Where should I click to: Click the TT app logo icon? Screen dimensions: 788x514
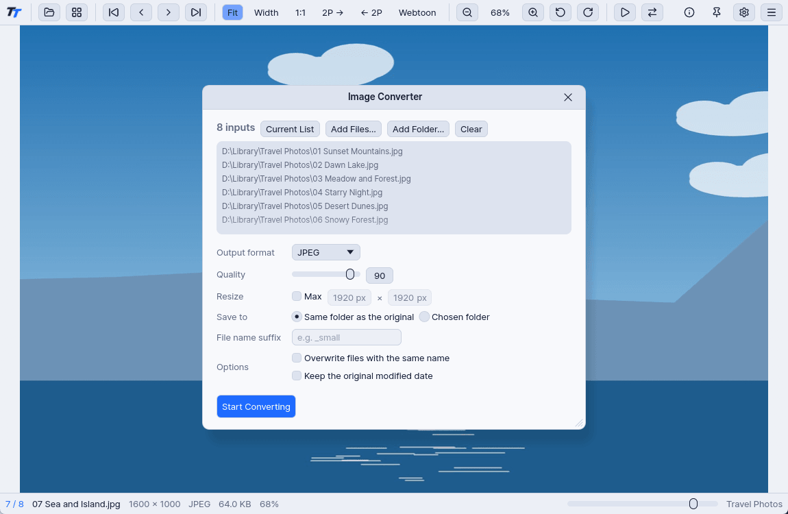coord(14,12)
